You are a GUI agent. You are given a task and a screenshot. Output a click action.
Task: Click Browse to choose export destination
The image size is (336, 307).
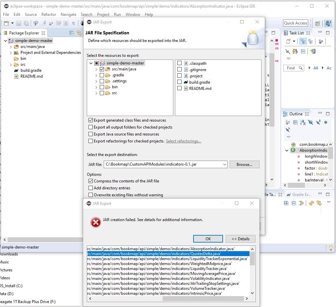pos(244,164)
